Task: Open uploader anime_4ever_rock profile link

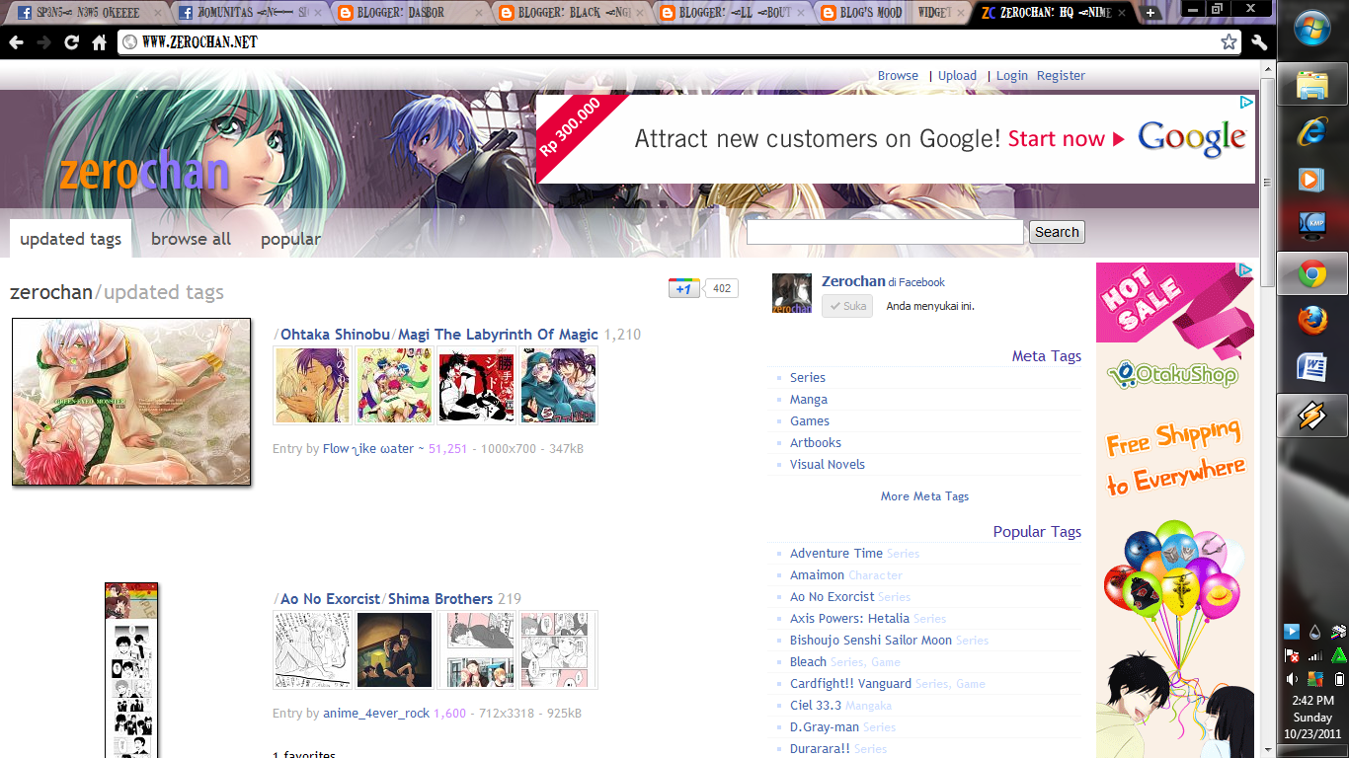Action: point(376,714)
